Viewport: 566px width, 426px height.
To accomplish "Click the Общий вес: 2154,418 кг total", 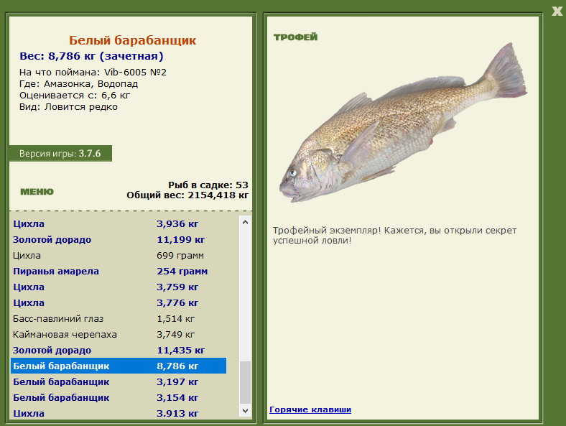I will [187, 195].
